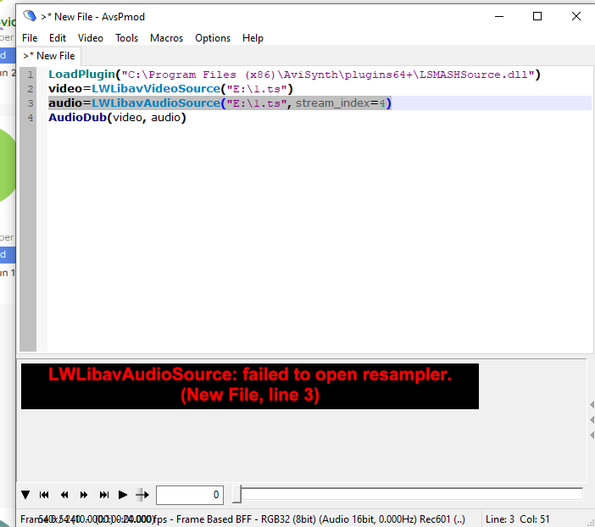Click the frame number input field

[190, 495]
